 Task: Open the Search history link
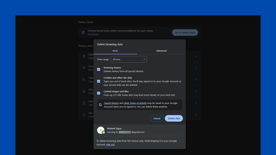(111, 103)
